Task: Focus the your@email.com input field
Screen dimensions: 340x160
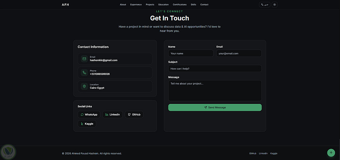Action: pyautogui.click(x=239, y=53)
